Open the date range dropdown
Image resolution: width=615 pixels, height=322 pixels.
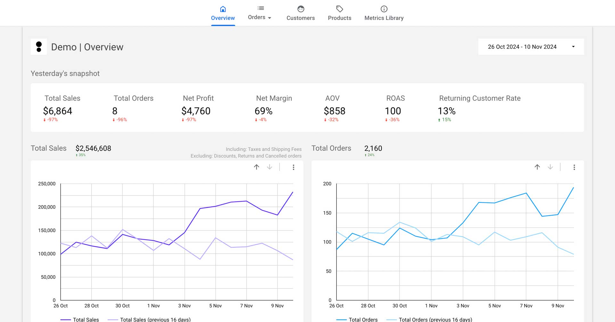click(x=531, y=47)
